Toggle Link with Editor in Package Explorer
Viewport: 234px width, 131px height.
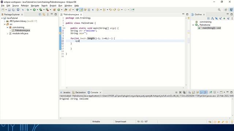[x=44, y=15]
